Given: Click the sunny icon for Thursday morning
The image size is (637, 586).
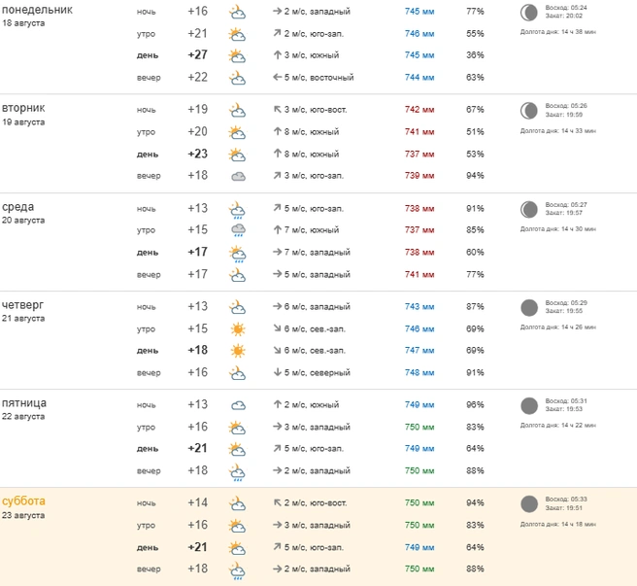Looking at the screenshot, I should 238,328.
